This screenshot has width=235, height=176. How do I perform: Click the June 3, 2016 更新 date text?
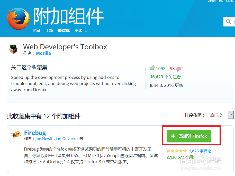(x=166, y=85)
